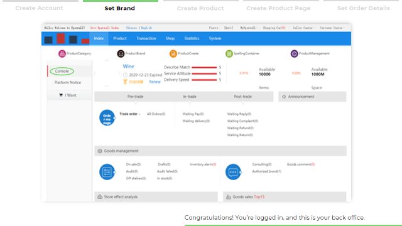Open Waiting Refund(0)
Viewport: 402px width, 226px height.
pos(240,128)
